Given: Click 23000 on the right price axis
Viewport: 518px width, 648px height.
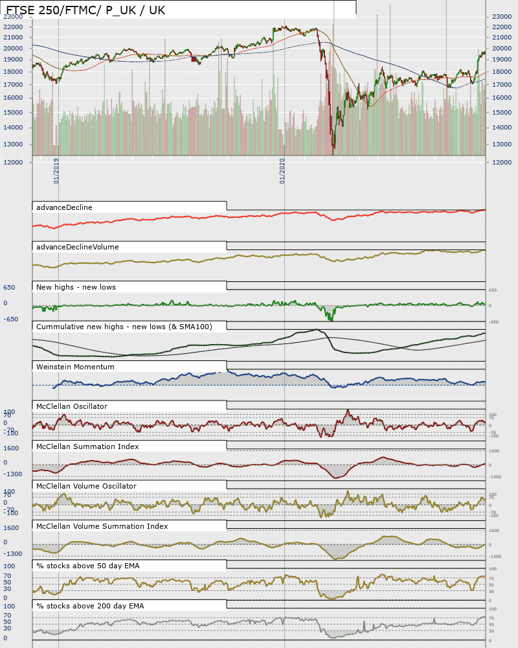Looking at the screenshot, I should (x=502, y=17).
